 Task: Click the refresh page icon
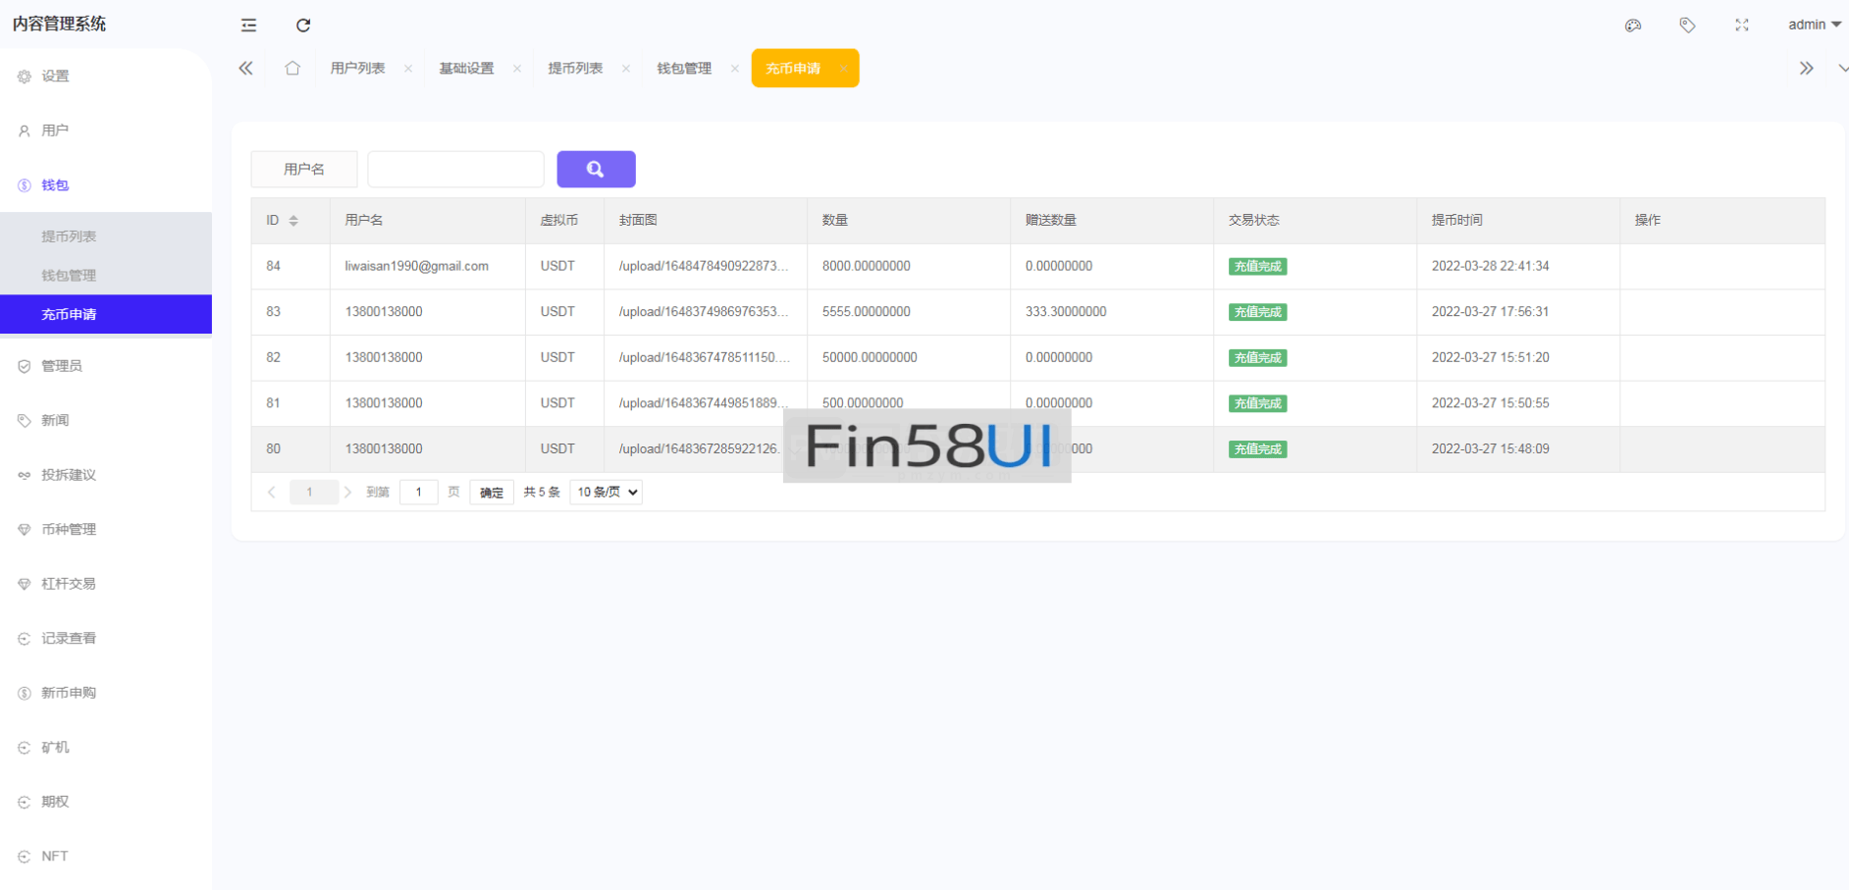303,26
